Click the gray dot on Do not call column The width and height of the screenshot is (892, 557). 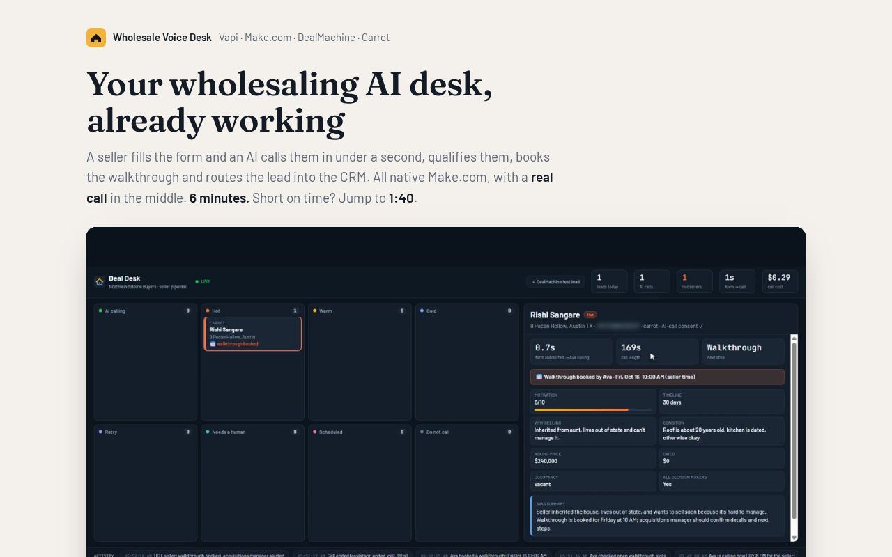(422, 432)
